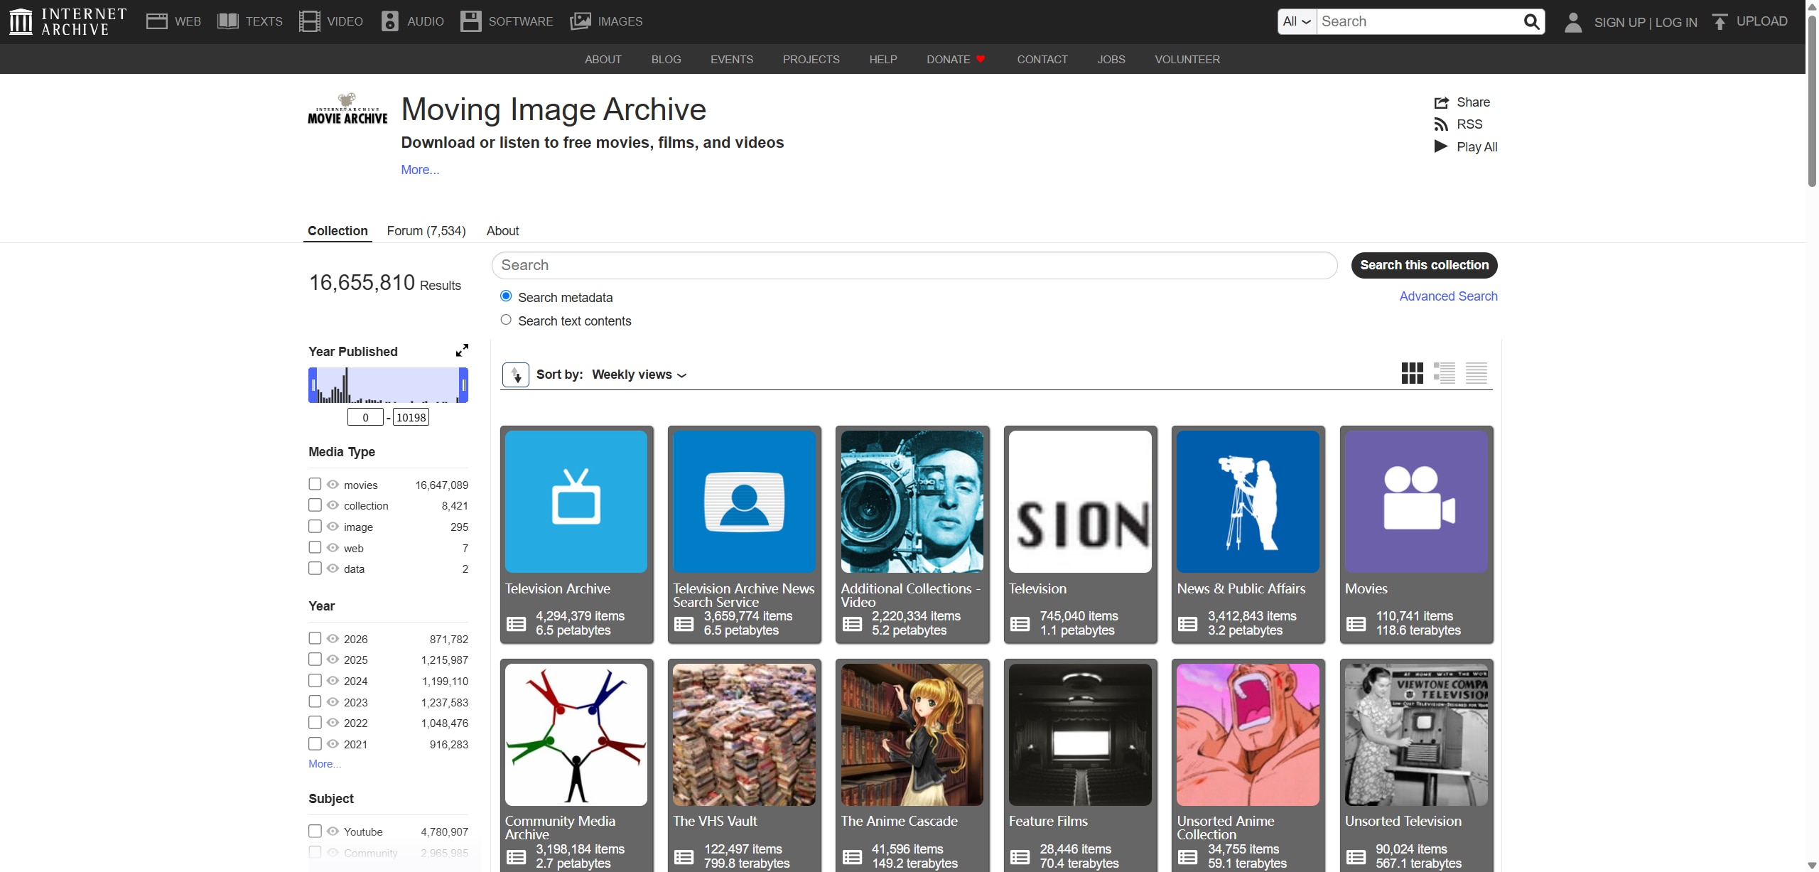Open the Images picture icon

[581, 21]
